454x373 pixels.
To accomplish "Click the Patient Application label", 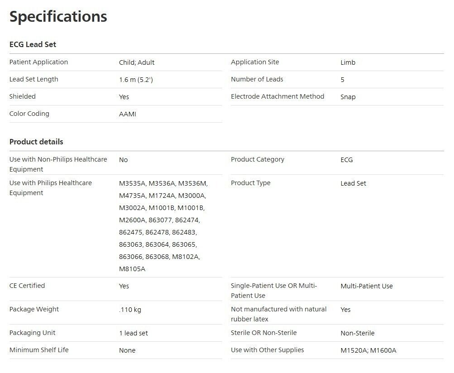I will coord(38,62).
